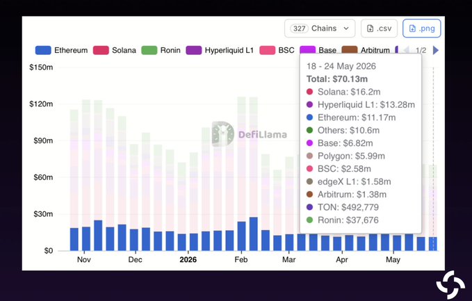Click the white circular logo in corner
This screenshot has width=472, height=301.
pos(450,285)
